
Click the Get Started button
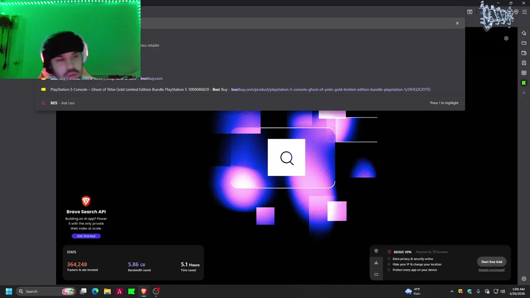(86, 236)
